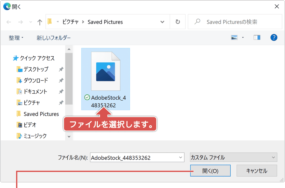
Task: Click the 開く button to open the file
Action: point(210,170)
